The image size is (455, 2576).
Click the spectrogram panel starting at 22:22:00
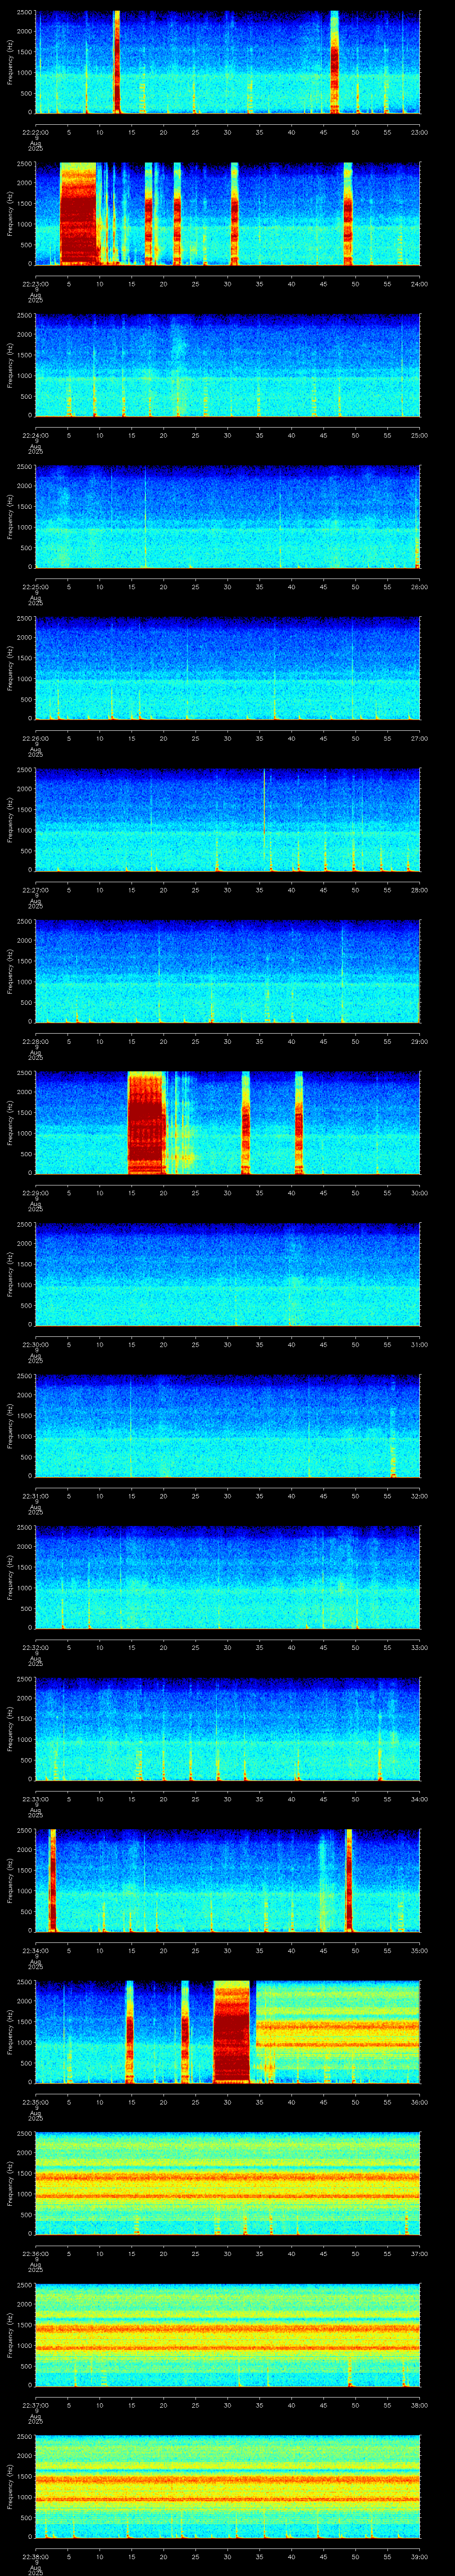pyautogui.click(x=227, y=62)
